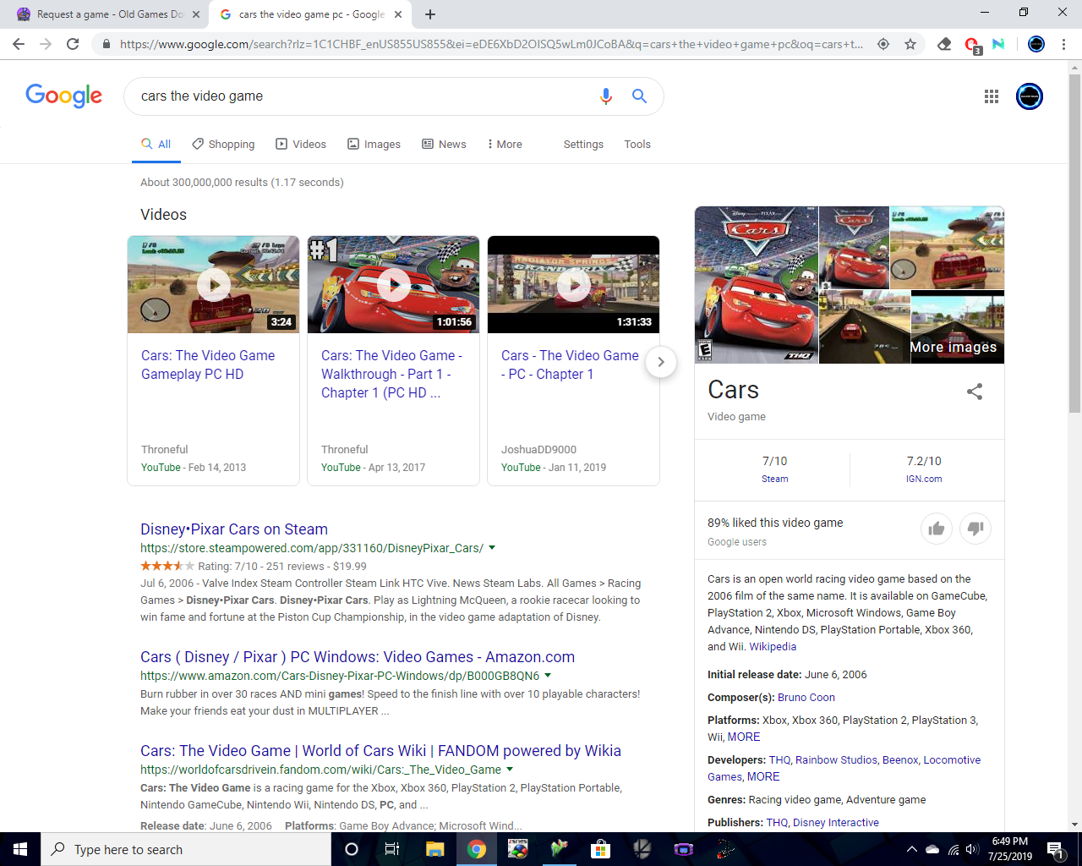Bookmark this page with the star icon
Image resolution: width=1082 pixels, height=866 pixels.
coord(910,44)
